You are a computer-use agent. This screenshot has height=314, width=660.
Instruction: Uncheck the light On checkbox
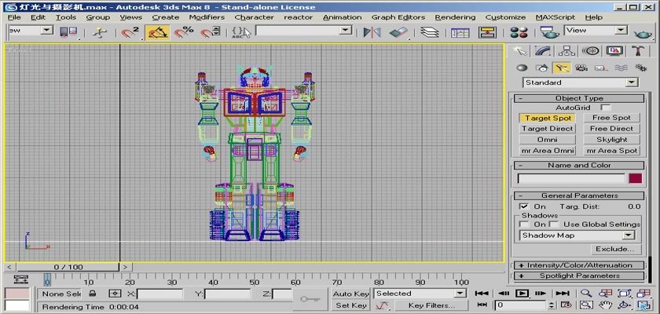click(x=523, y=206)
